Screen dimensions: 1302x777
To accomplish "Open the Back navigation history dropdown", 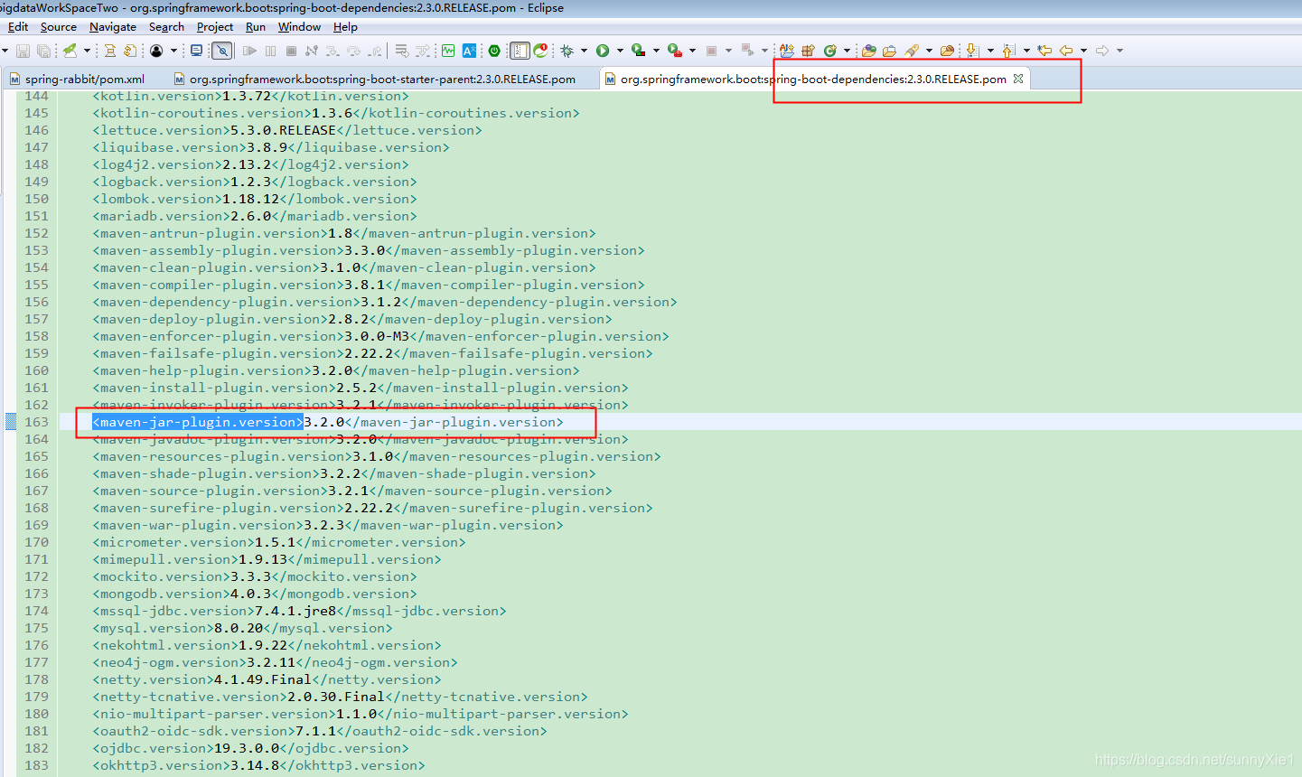I will click(x=1083, y=51).
